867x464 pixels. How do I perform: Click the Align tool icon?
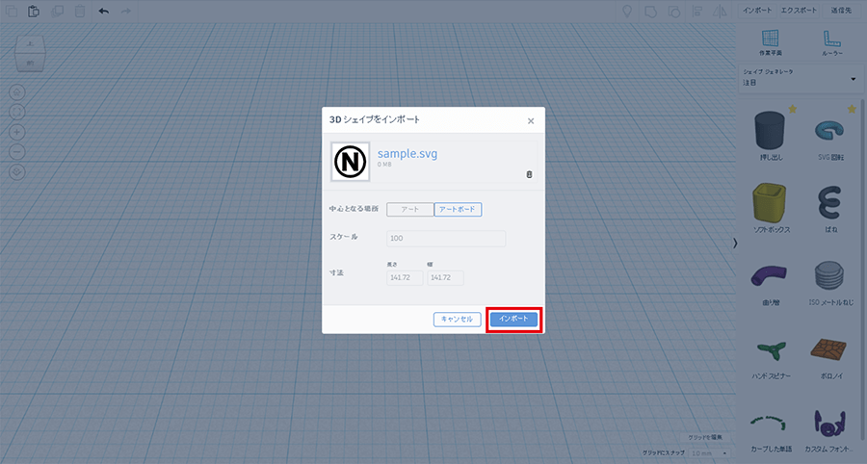[x=697, y=11]
